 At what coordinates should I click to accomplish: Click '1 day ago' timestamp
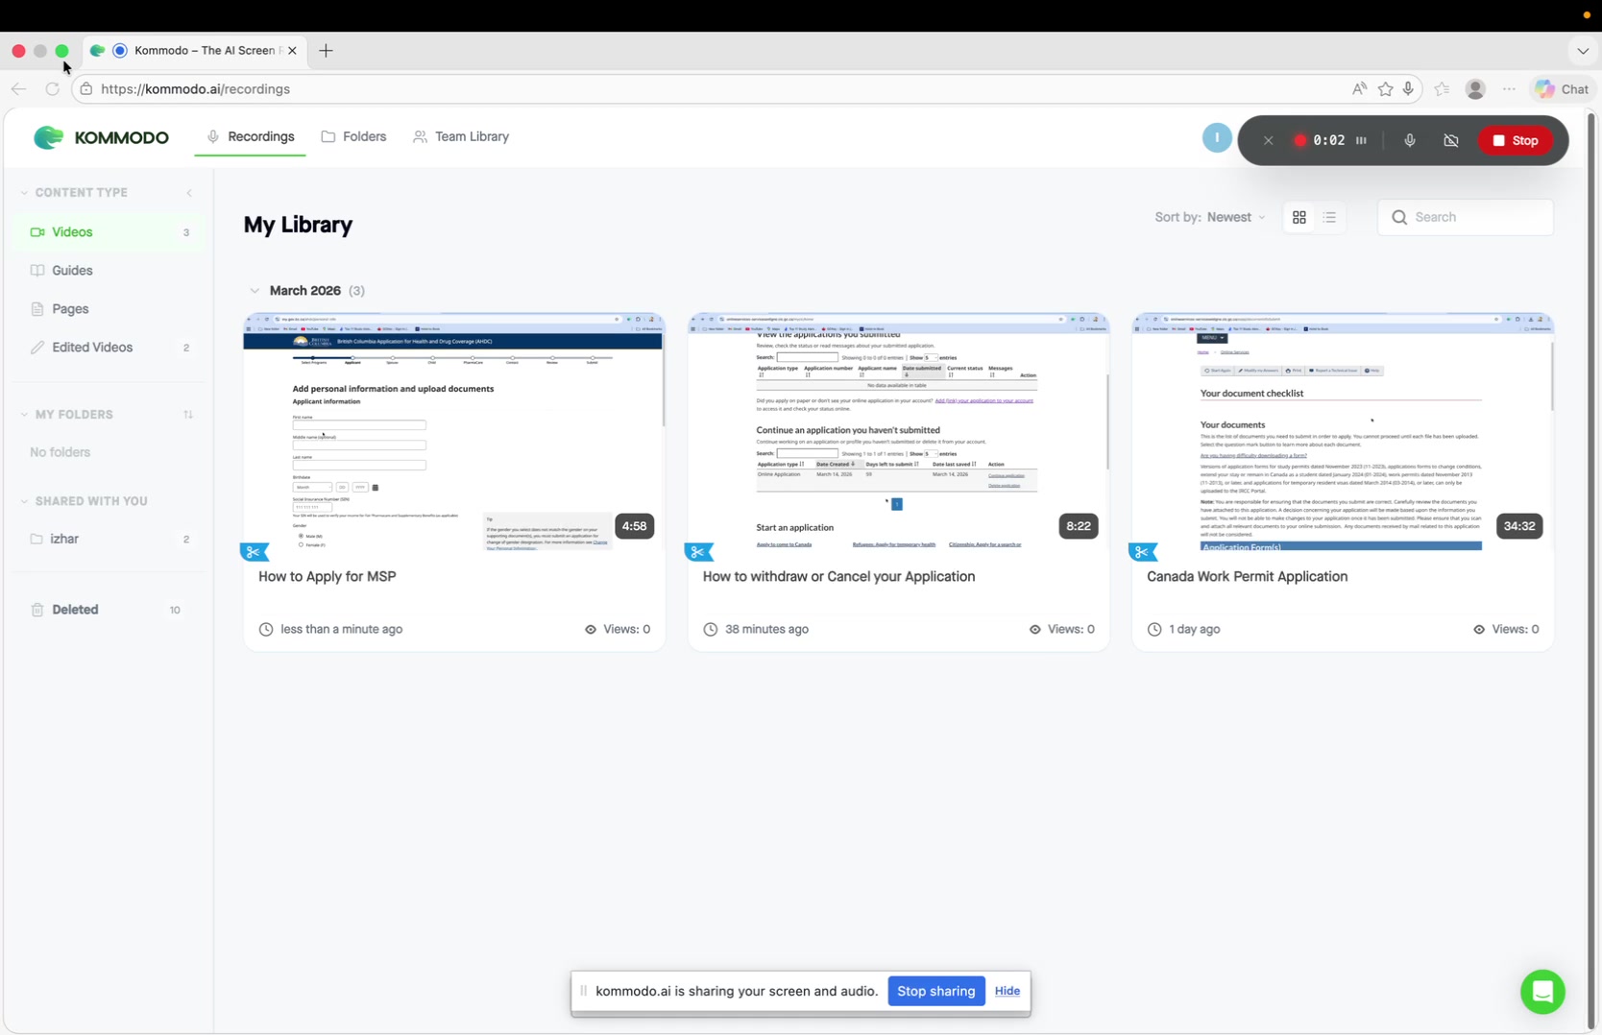pyautogui.click(x=1195, y=630)
